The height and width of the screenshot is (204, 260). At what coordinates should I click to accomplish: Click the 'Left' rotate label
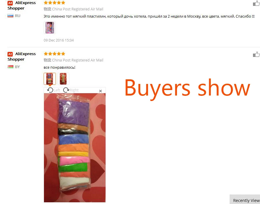point(57,90)
